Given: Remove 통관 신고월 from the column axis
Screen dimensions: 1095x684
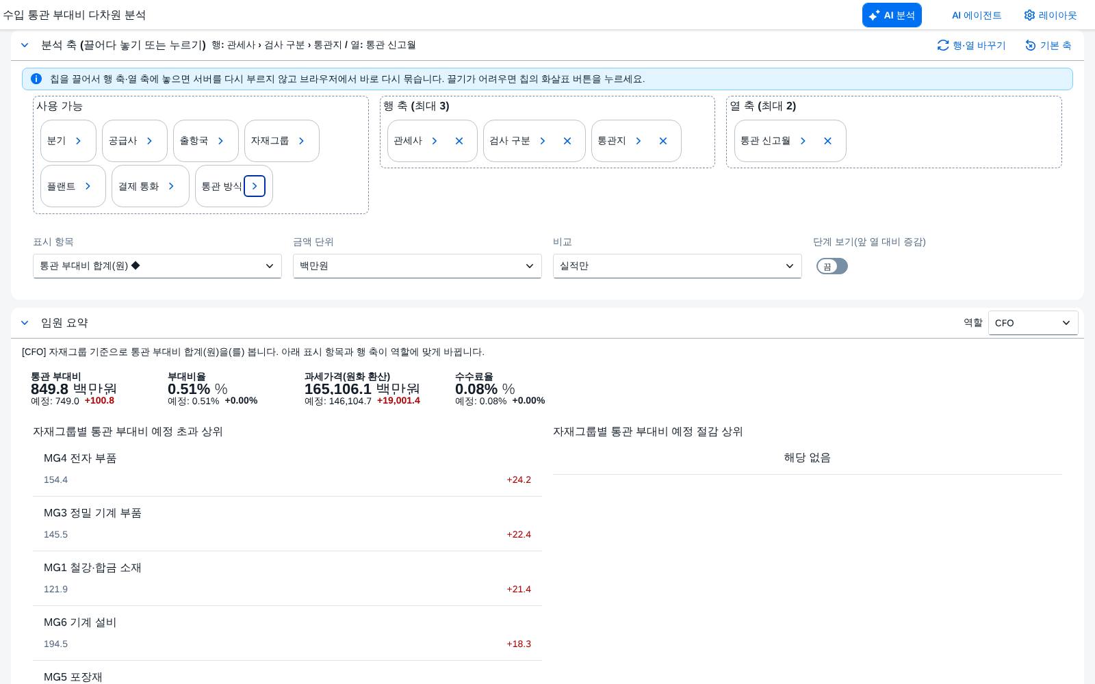Looking at the screenshot, I should [x=827, y=141].
